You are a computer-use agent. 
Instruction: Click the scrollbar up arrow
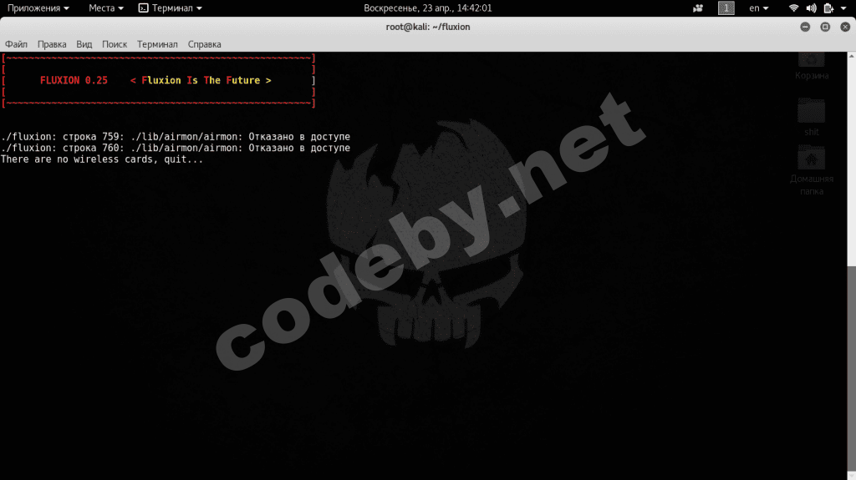pos(852,56)
